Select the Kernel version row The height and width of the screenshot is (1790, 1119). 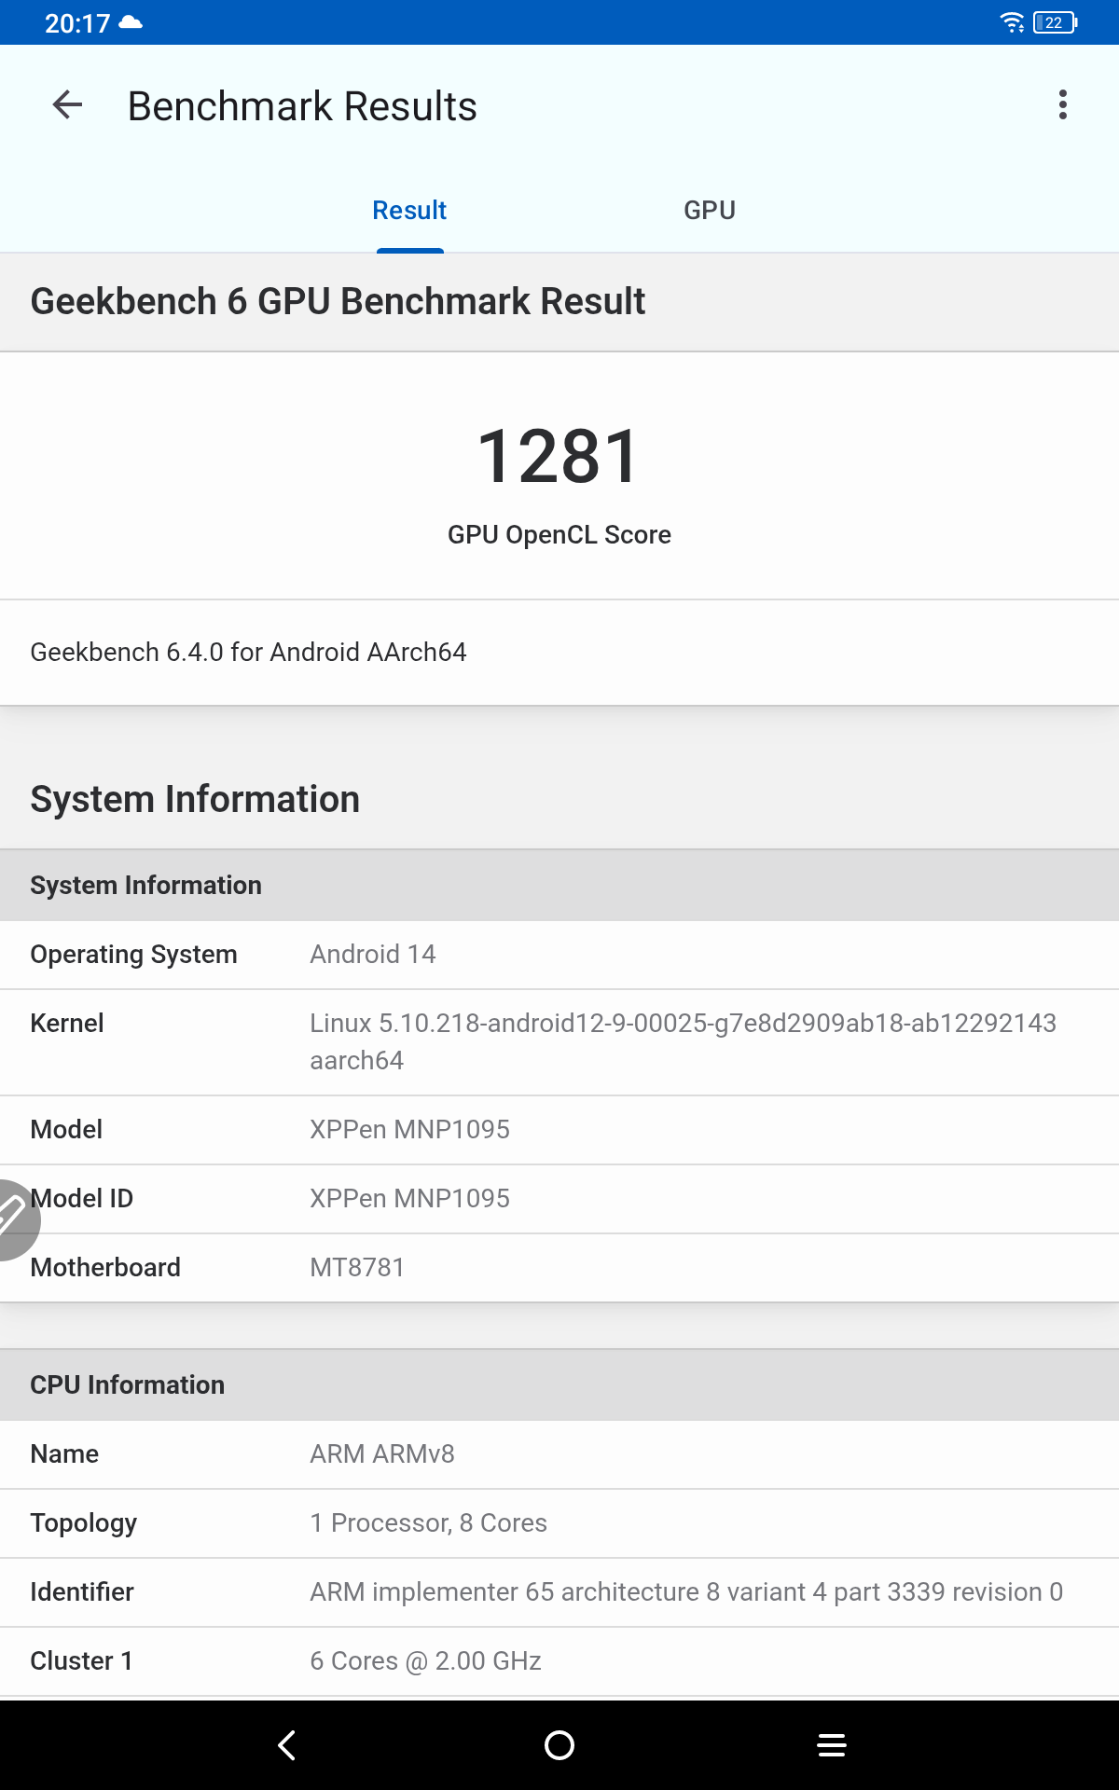559,1041
